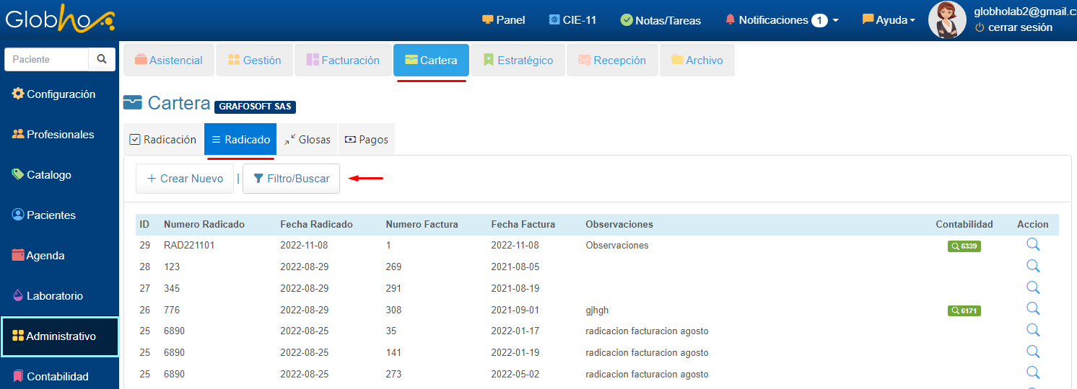Open CIE-11 codes in top bar
This screenshot has height=389, width=1077.
[x=572, y=20]
